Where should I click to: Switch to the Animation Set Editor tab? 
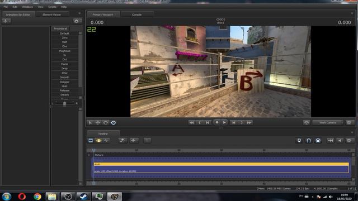tap(18, 15)
